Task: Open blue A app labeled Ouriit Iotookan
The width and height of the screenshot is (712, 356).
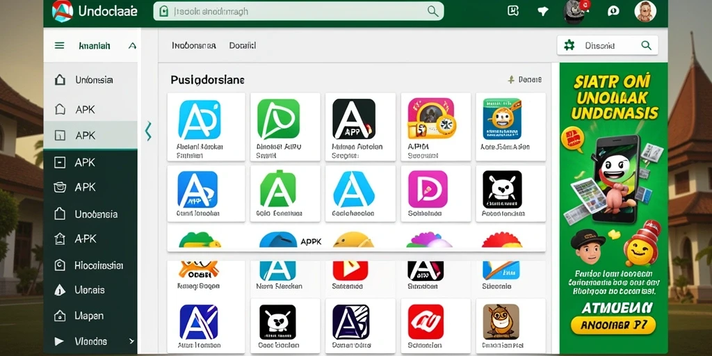Action: click(x=197, y=189)
